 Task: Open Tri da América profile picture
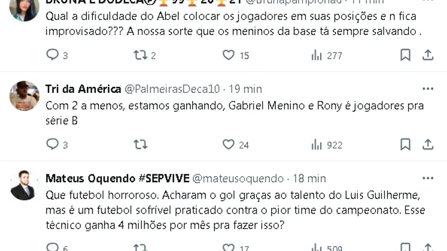(x=25, y=95)
